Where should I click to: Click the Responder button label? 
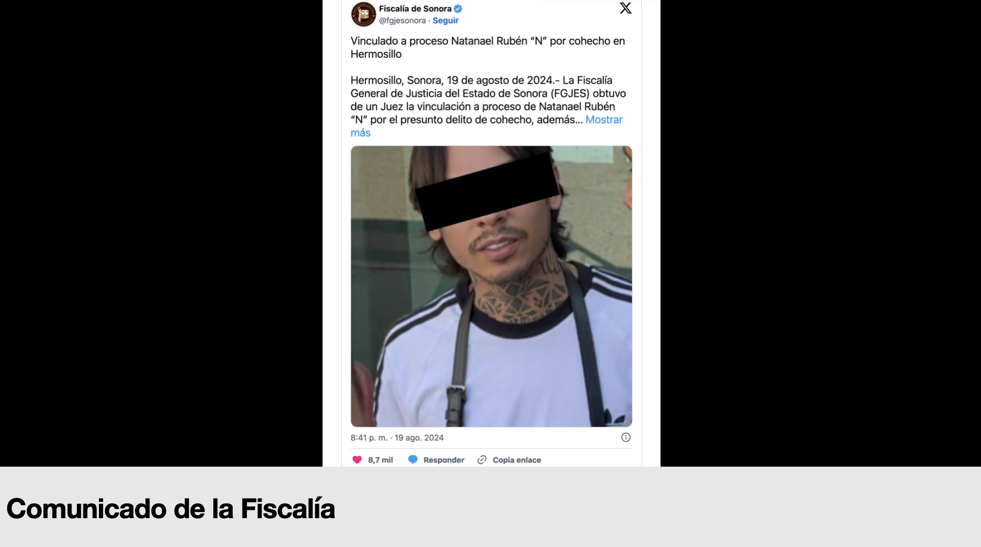(444, 460)
